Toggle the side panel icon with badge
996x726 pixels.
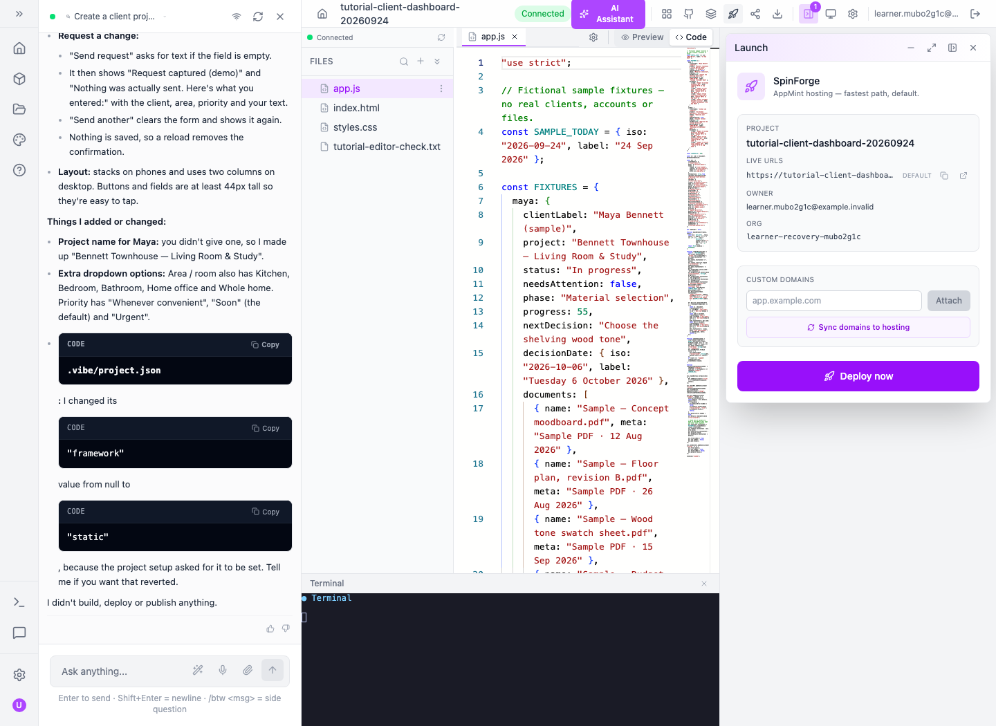(x=809, y=14)
